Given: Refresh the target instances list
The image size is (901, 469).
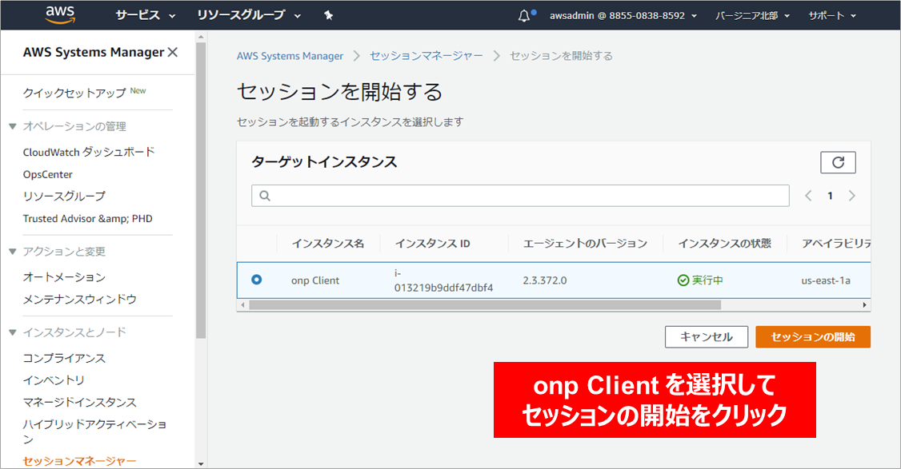Looking at the screenshot, I should click(x=838, y=162).
